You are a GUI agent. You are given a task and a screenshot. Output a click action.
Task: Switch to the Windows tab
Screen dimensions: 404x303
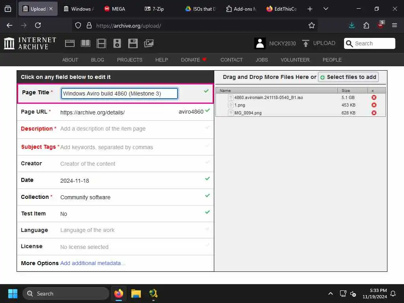point(79,9)
